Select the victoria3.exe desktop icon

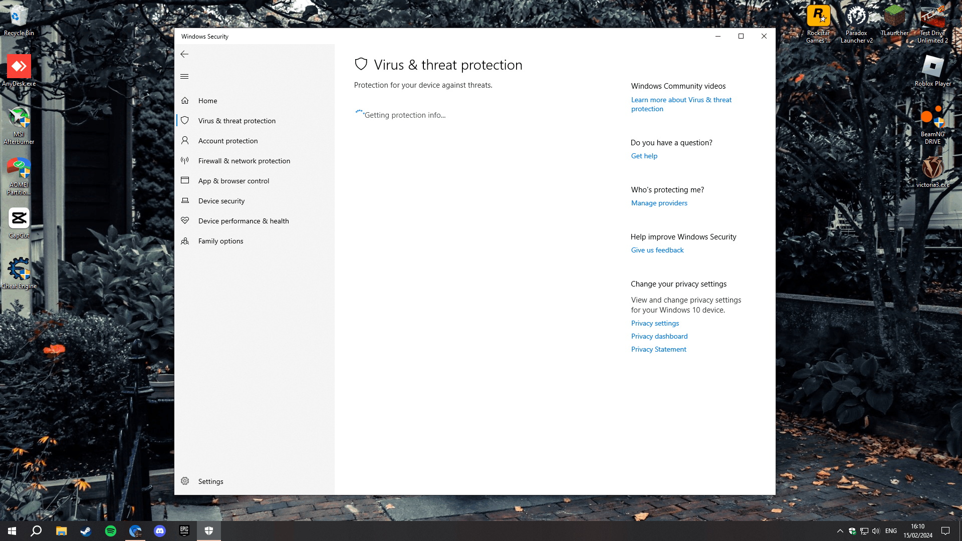pos(932,172)
